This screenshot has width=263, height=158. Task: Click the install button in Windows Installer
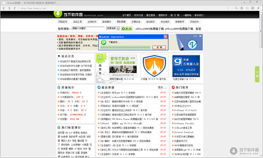[x=159, y=47]
